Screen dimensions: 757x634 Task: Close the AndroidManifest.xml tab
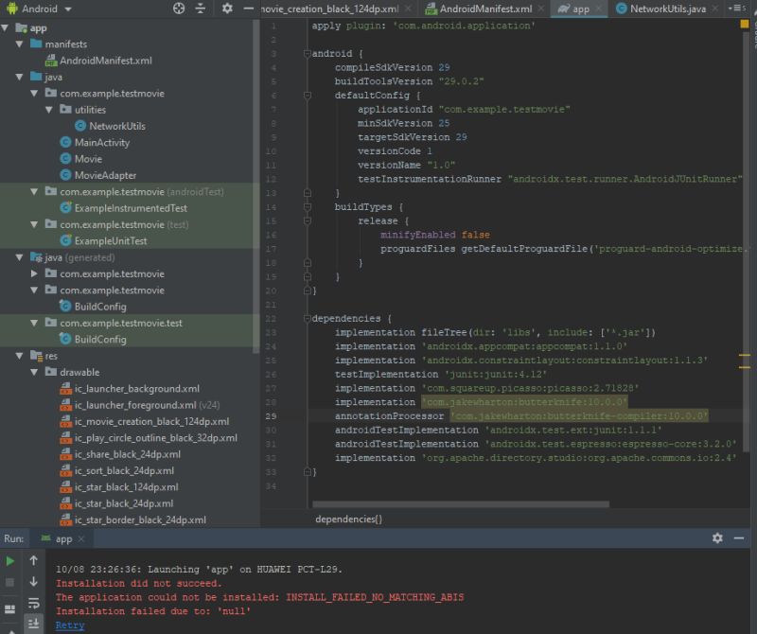pyautogui.click(x=540, y=9)
